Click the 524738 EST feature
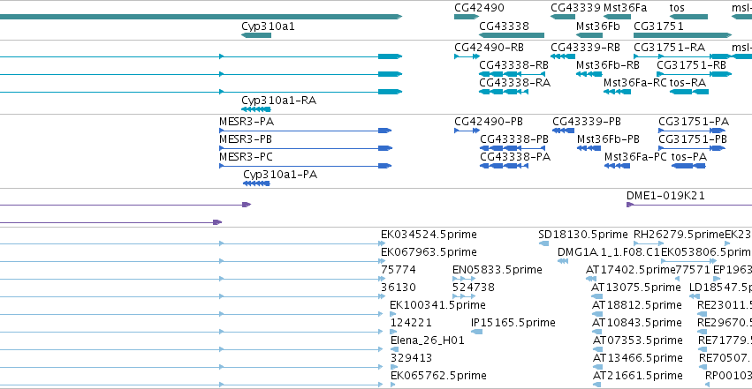Image resolution: width=752 pixels, height=389 pixels. pyautogui.click(x=464, y=296)
